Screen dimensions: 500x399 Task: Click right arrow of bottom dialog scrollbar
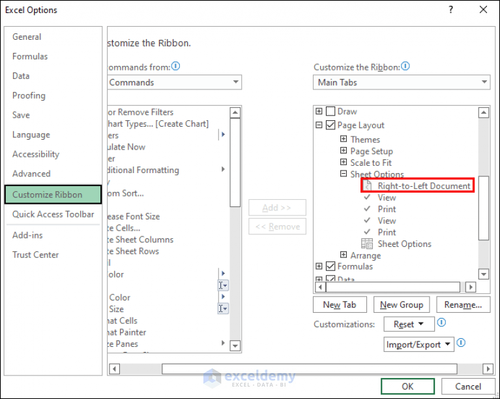[x=488, y=369]
